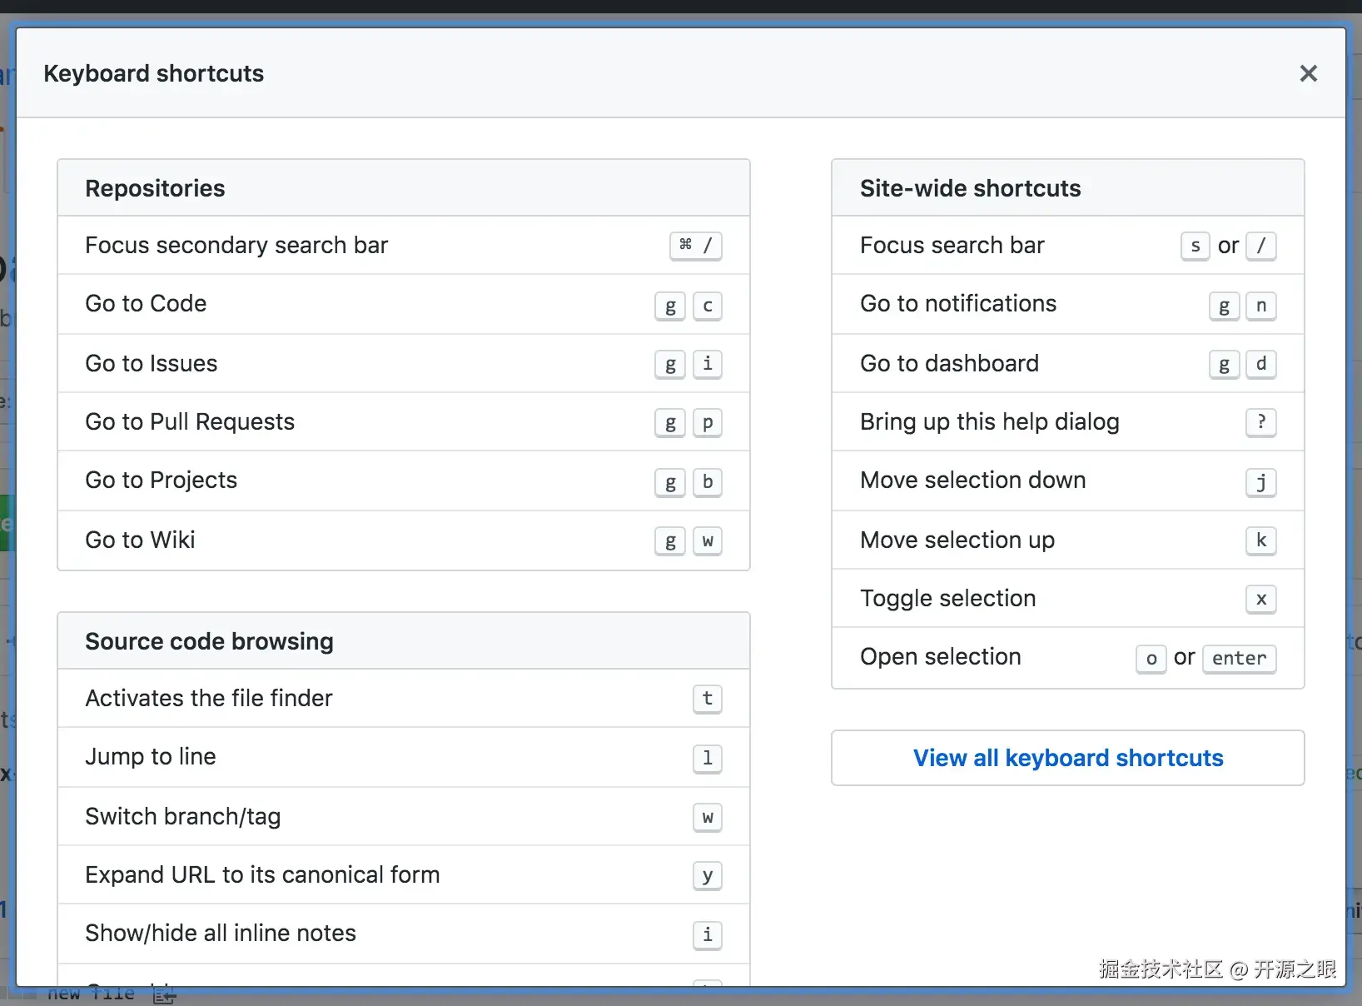Click the 'l' key badge for Jump to line
This screenshot has width=1362, height=1006.
tap(707, 758)
